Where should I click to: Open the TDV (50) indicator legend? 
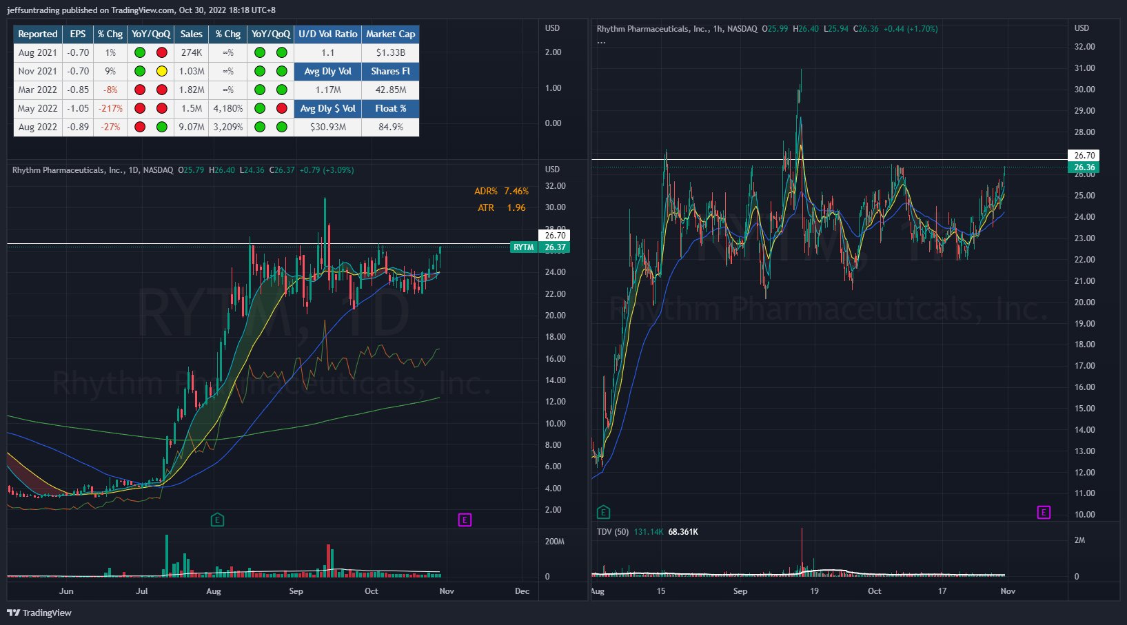(x=613, y=532)
